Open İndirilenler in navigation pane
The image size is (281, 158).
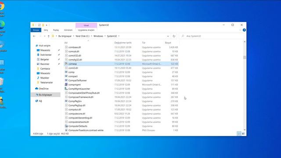[x=46, y=55]
